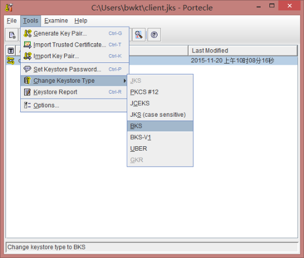Viewport: 304px width, 258px height.
Task: Select JKS (case sensitive) keystore type
Action: 160,114
